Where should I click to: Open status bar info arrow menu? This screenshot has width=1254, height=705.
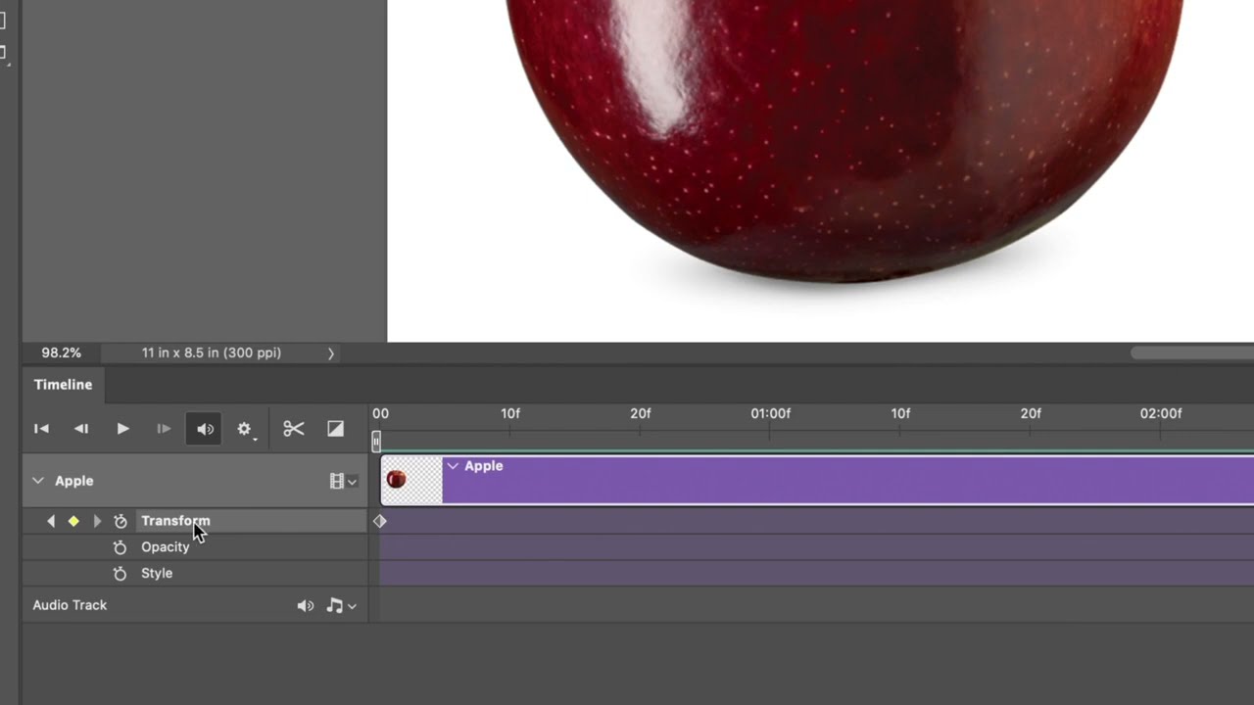(x=330, y=353)
